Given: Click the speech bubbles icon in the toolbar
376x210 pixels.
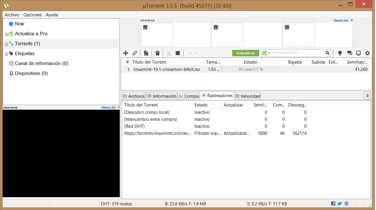Looking at the screenshot, I should [x=350, y=53].
